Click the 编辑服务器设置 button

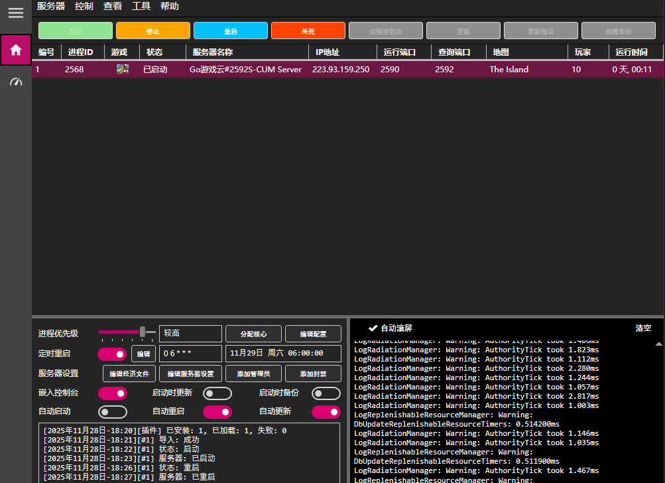coord(190,374)
